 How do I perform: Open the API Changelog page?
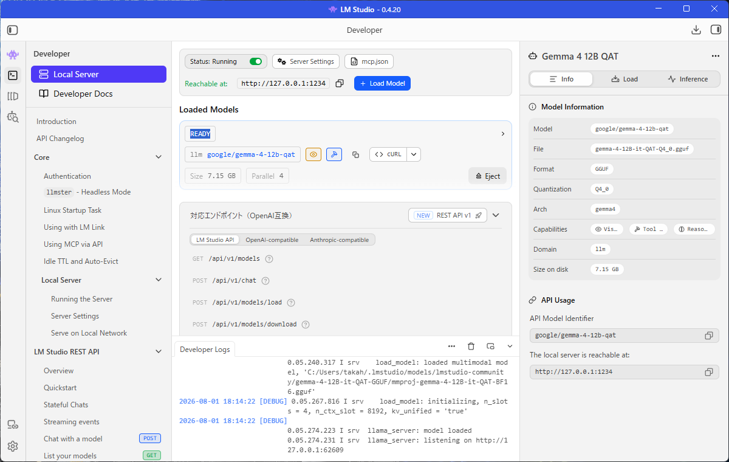coord(60,139)
